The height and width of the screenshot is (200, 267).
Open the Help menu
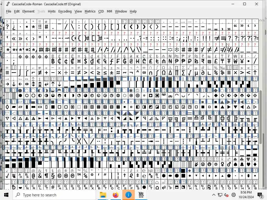point(133,11)
